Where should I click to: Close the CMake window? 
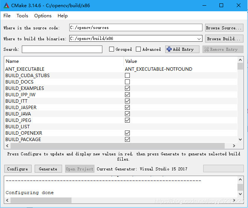pos(239,6)
